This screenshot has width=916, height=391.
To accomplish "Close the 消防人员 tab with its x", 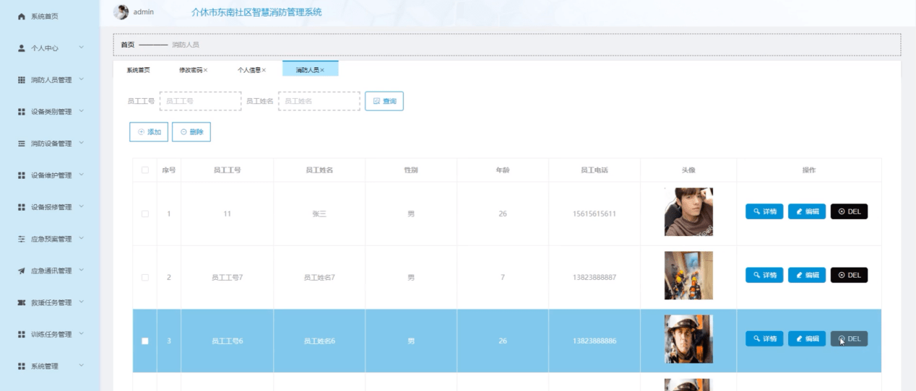I will (322, 70).
